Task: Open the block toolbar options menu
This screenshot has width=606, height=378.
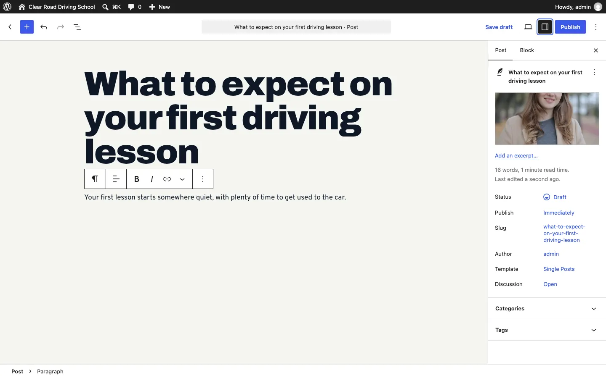Action: (x=203, y=179)
